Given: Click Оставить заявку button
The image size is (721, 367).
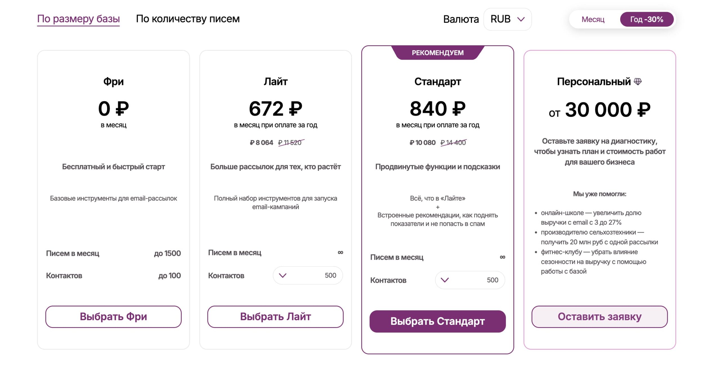Looking at the screenshot, I should click(600, 317).
